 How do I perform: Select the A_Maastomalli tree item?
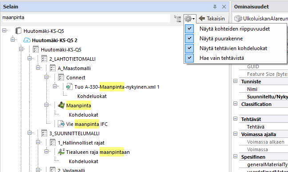[74, 68]
